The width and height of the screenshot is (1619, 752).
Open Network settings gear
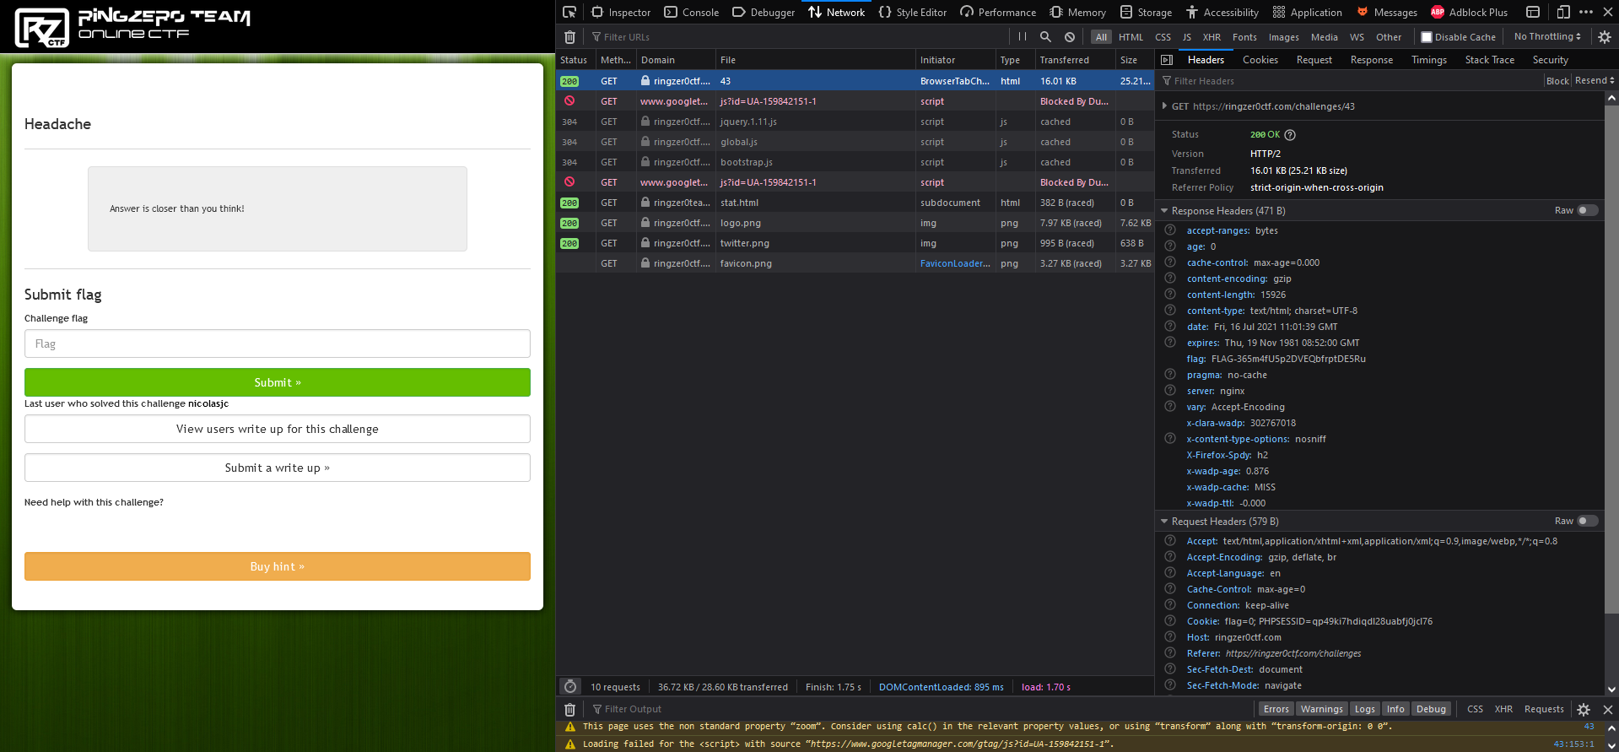[1605, 37]
